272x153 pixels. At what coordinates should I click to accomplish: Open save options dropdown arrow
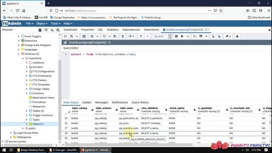(76, 36)
